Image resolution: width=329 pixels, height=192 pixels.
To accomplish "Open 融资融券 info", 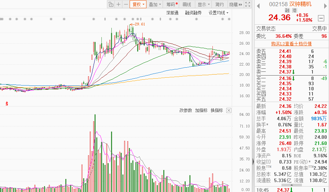I will 193,13.
